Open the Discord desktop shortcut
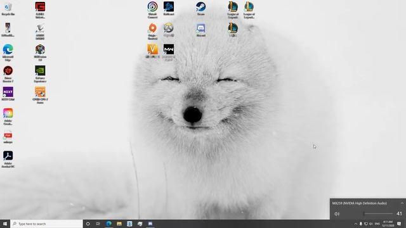Image resolution: width=406 pixels, height=228 pixels. [200, 30]
